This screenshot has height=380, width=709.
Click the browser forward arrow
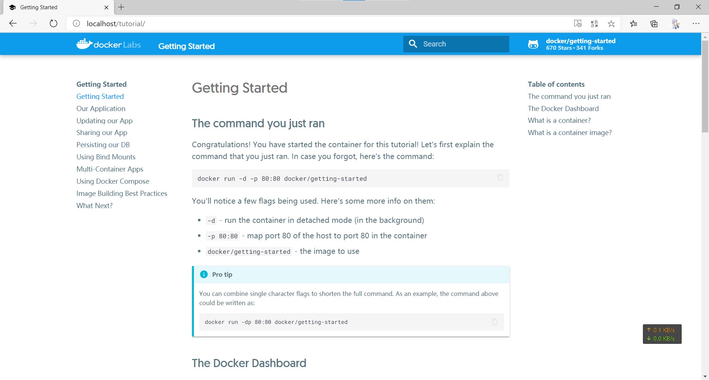33,24
